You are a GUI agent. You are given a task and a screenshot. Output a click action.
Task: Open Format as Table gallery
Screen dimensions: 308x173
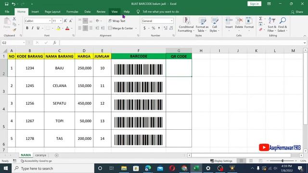click(202, 25)
